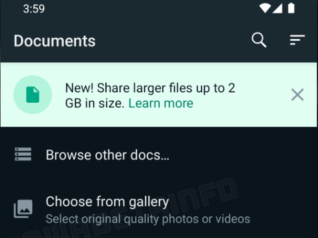Open the Learn more link
Screen dimensions: 318x238
[x=161, y=103]
